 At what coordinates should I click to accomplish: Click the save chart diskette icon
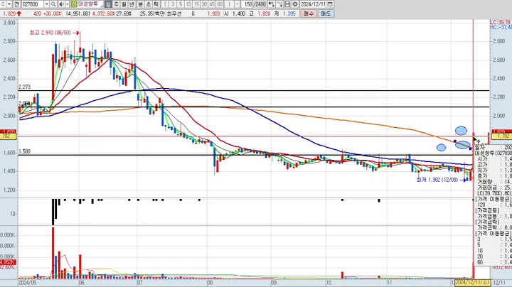[287, 4]
